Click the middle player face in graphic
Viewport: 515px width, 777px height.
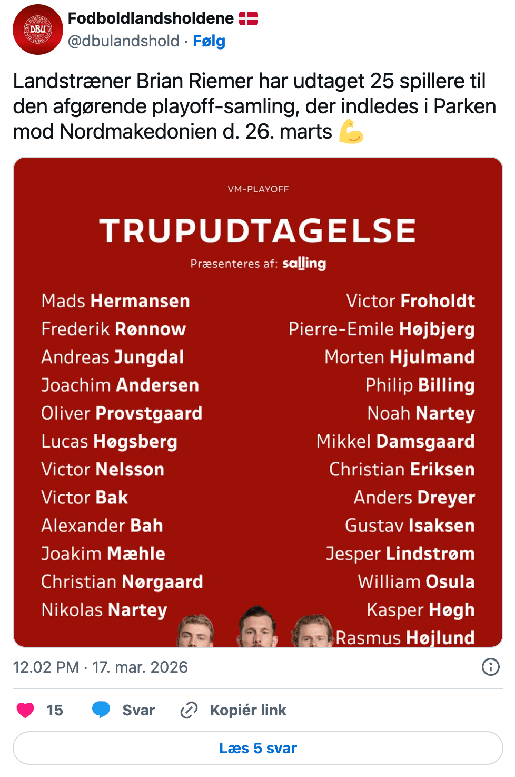pyautogui.click(x=257, y=627)
